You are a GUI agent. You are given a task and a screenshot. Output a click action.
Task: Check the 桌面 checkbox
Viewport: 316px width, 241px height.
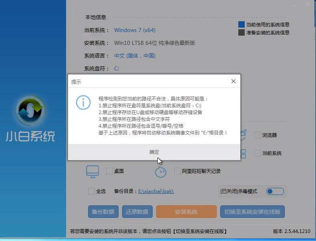pyautogui.click(x=109, y=171)
